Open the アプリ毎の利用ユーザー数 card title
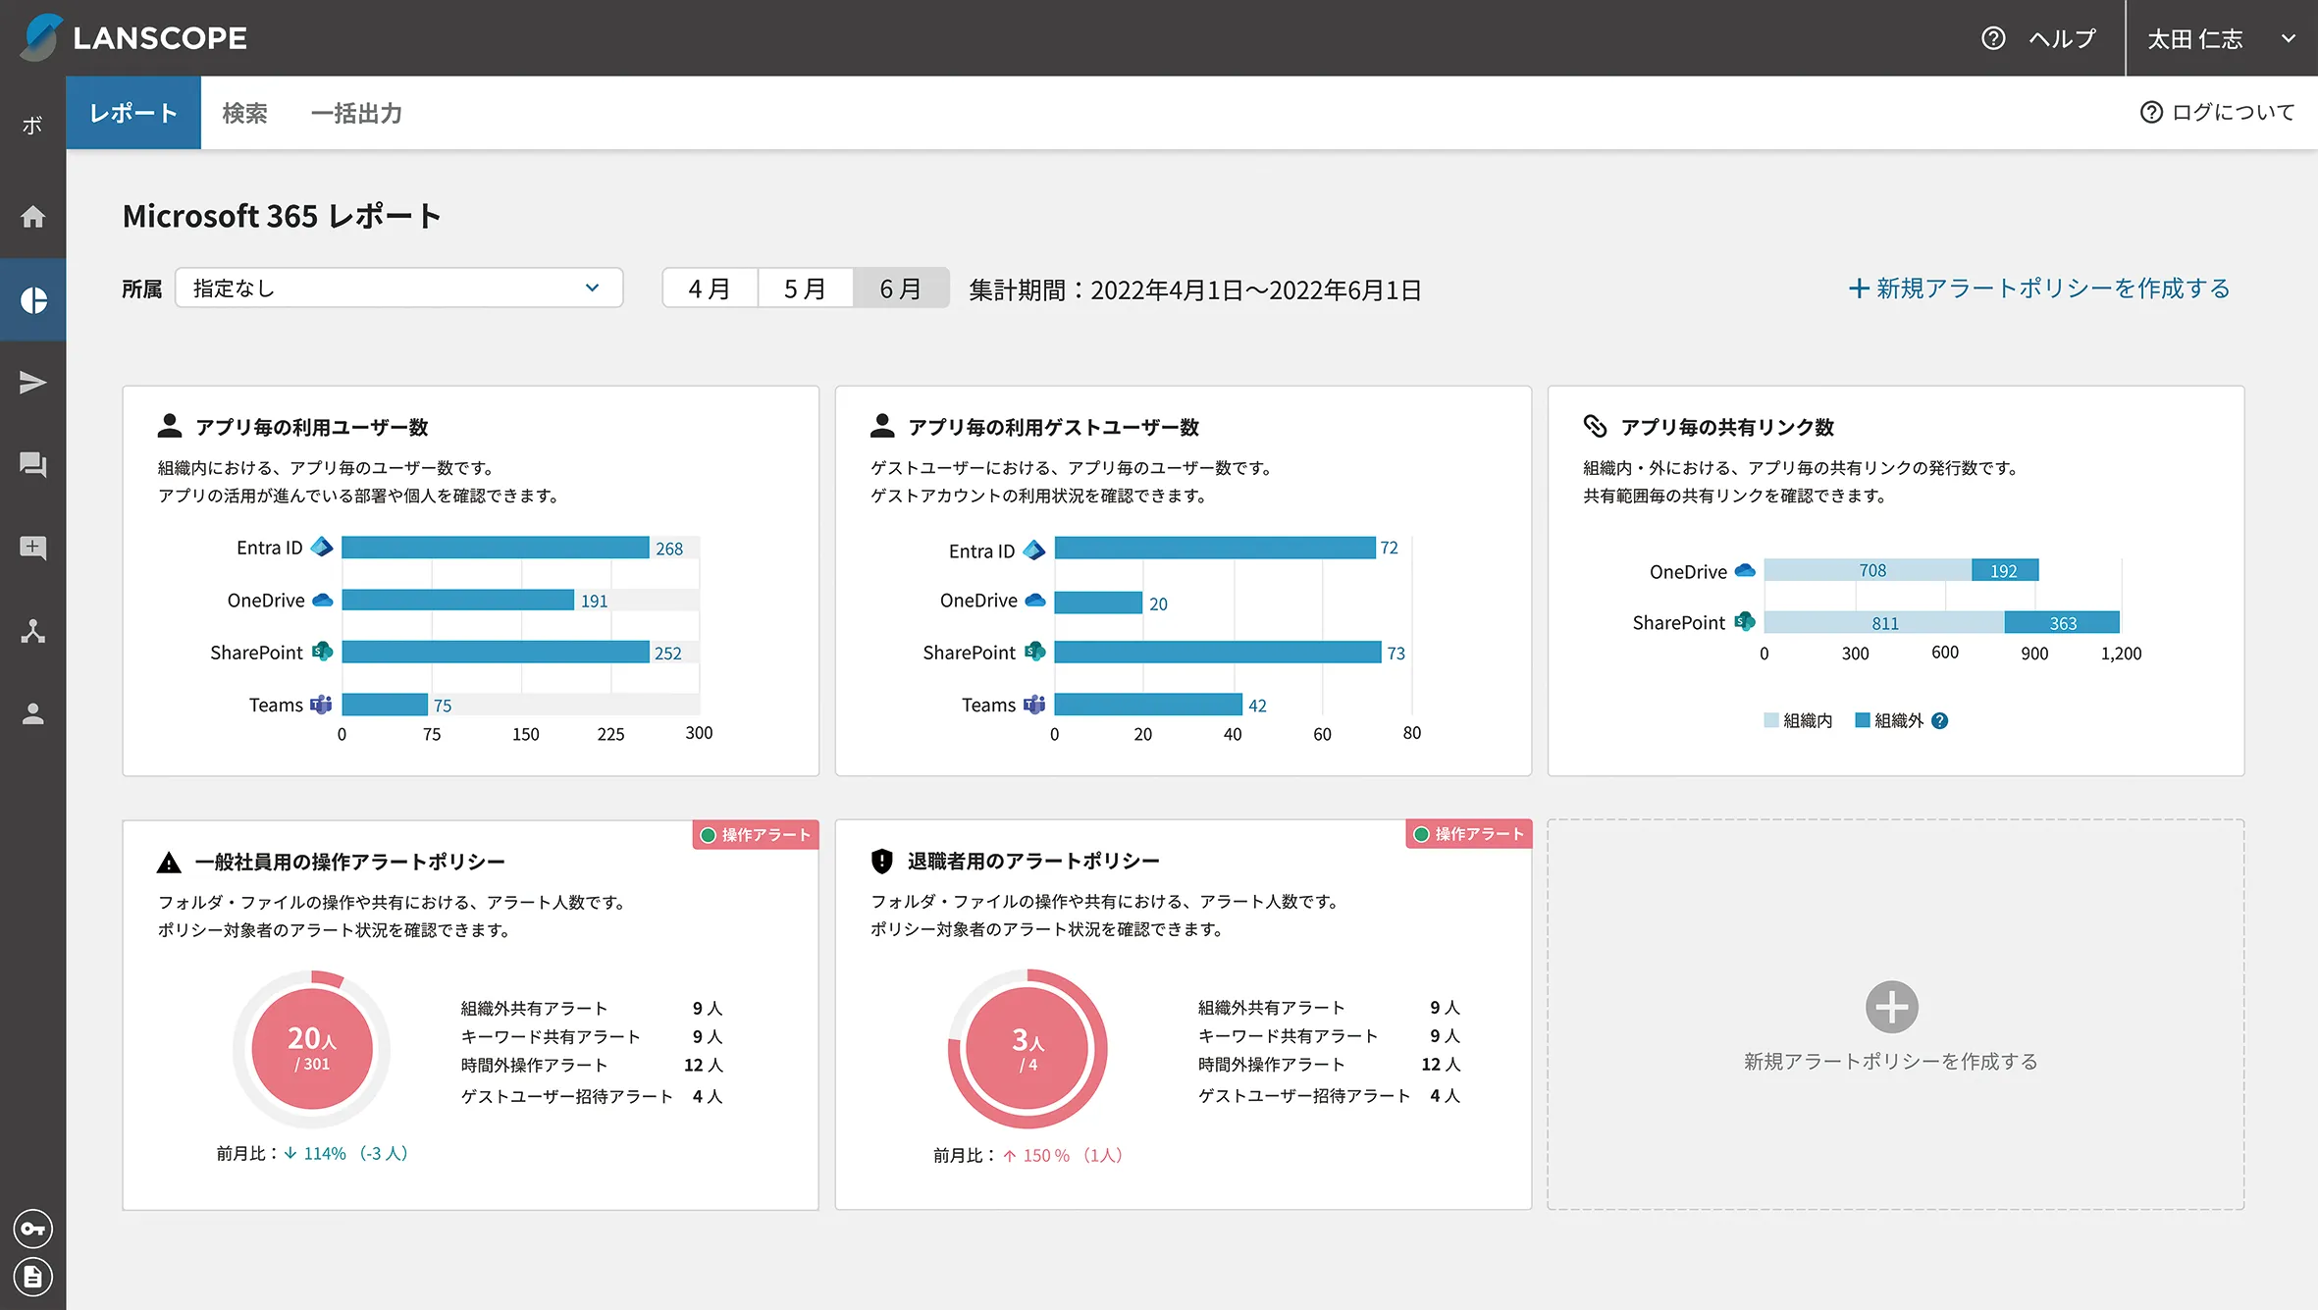This screenshot has width=2318, height=1310. click(311, 428)
